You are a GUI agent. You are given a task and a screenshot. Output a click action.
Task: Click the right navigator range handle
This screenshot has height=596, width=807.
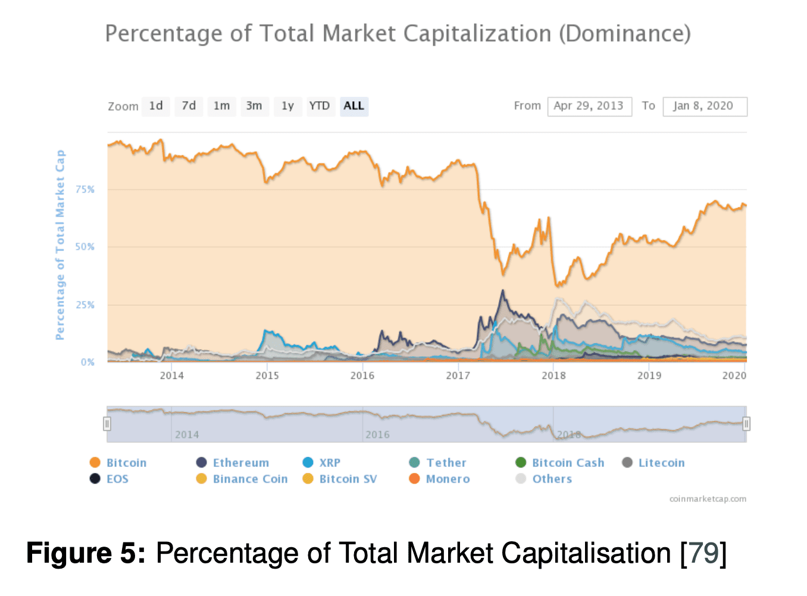[746, 424]
